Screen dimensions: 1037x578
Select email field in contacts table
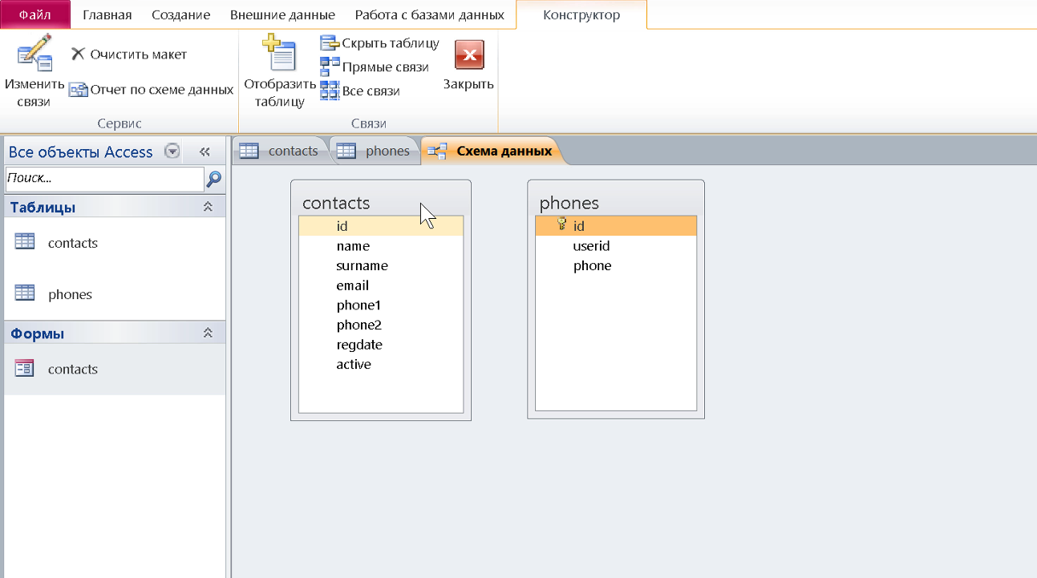[x=381, y=285]
